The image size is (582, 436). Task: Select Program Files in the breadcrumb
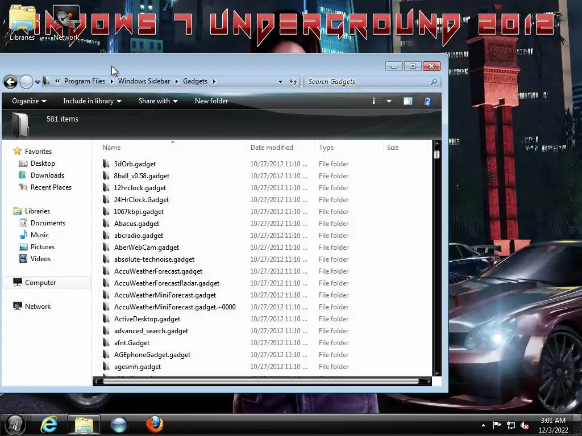click(x=84, y=81)
